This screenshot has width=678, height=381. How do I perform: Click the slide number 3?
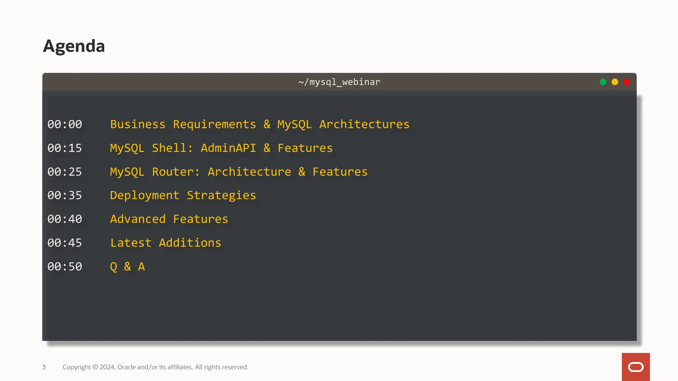[x=44, y=367]
